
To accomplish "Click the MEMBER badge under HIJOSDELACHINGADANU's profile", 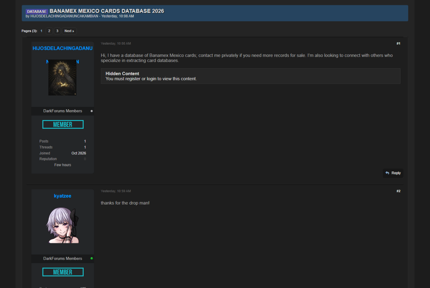I will pos(63,124).
